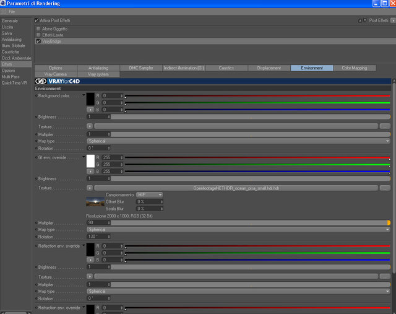Enable the Alone Oggetto effect checkbox

[x=38, y=28]
